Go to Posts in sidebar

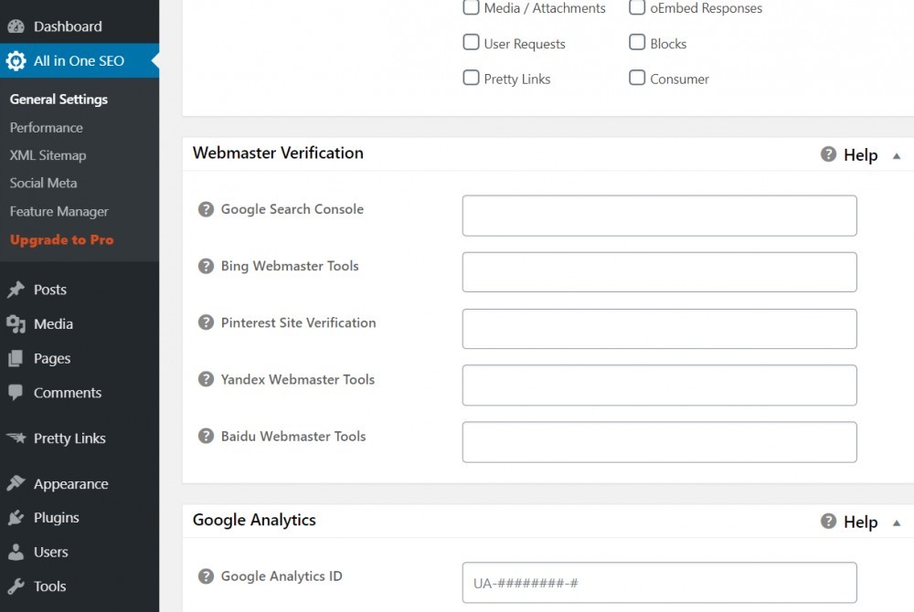[x=50, y=290]
